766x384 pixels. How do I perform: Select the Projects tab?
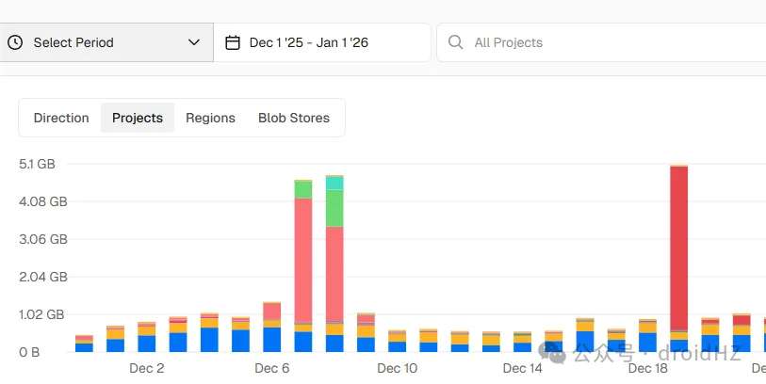[x=138, y=118]
